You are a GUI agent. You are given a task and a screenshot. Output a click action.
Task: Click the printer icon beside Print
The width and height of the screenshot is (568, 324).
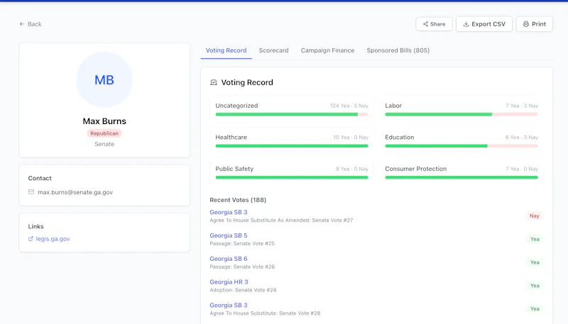click(525, 24)
